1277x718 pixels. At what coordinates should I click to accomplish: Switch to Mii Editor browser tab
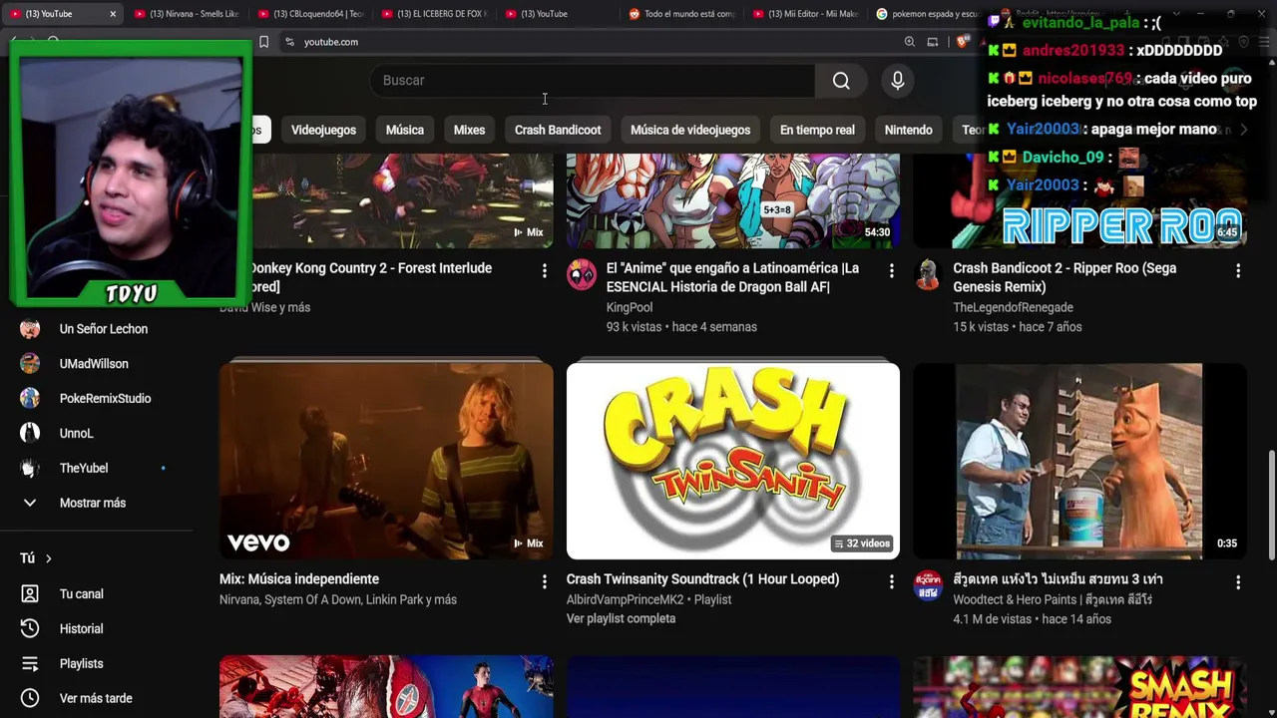(x=804, y=14)
